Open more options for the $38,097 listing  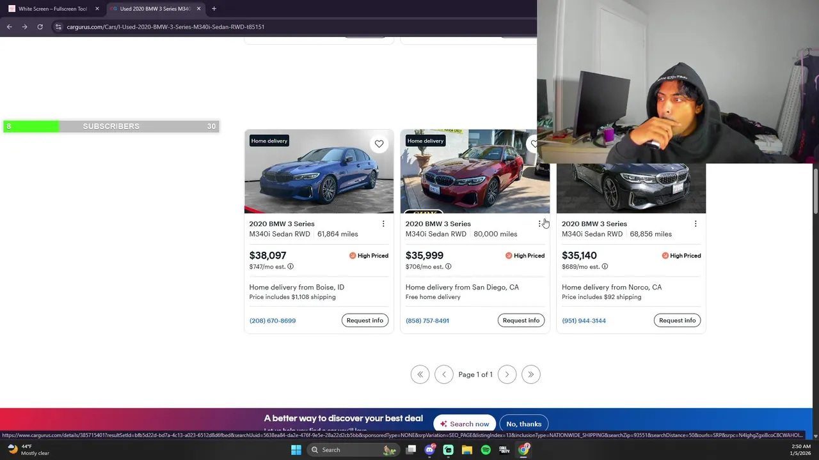point(383,224)
